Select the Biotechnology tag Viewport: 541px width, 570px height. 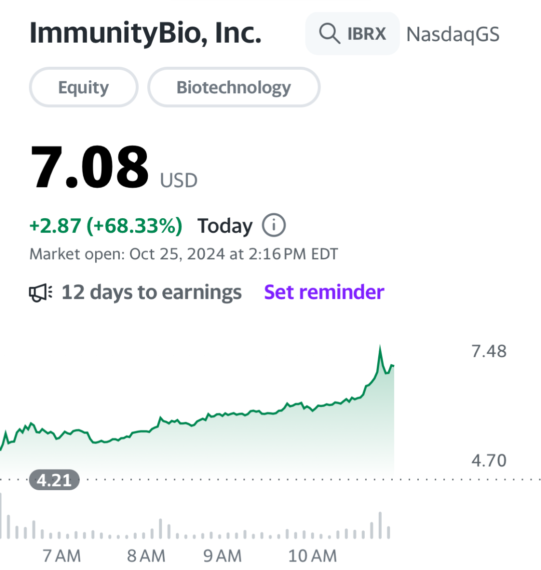point(233,87)
